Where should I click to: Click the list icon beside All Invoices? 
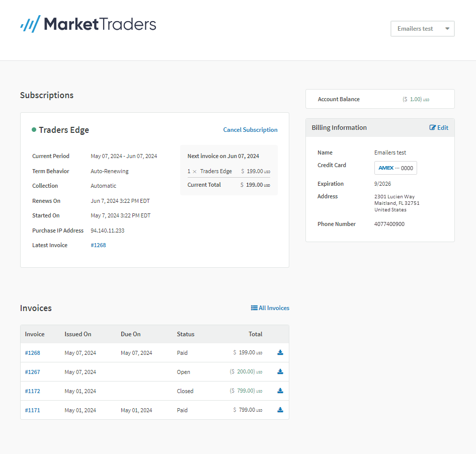point(254,308)
